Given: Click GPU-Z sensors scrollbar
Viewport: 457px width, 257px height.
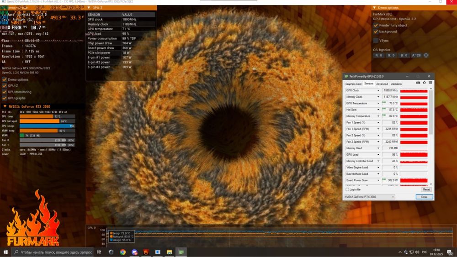Looking at the screenshot, I should coord(431,112).
